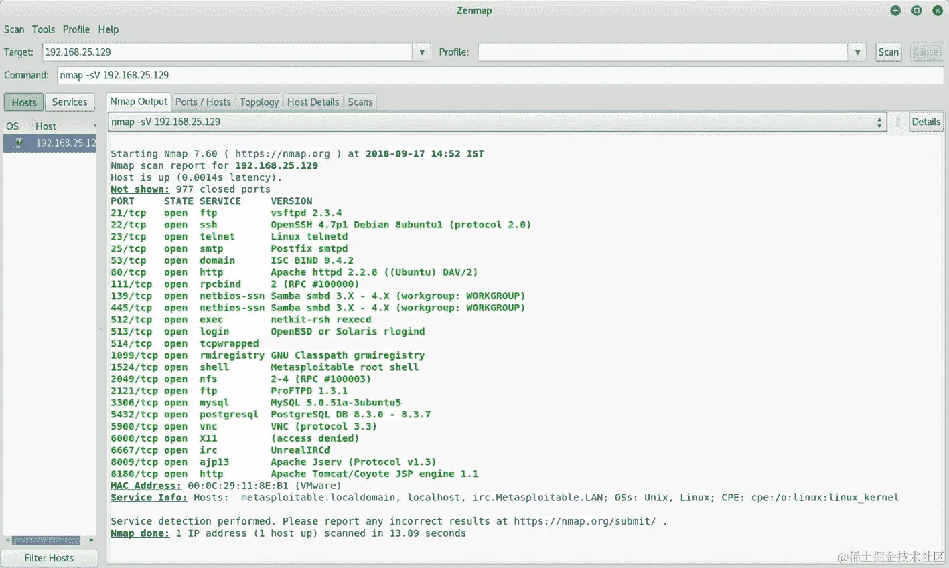Switch to Topology tab

[x=259, y=102]
